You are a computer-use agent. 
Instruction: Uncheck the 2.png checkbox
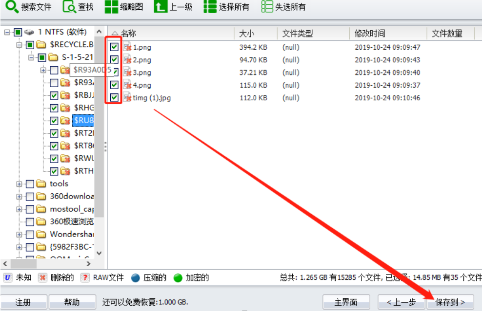coord(114,59)
